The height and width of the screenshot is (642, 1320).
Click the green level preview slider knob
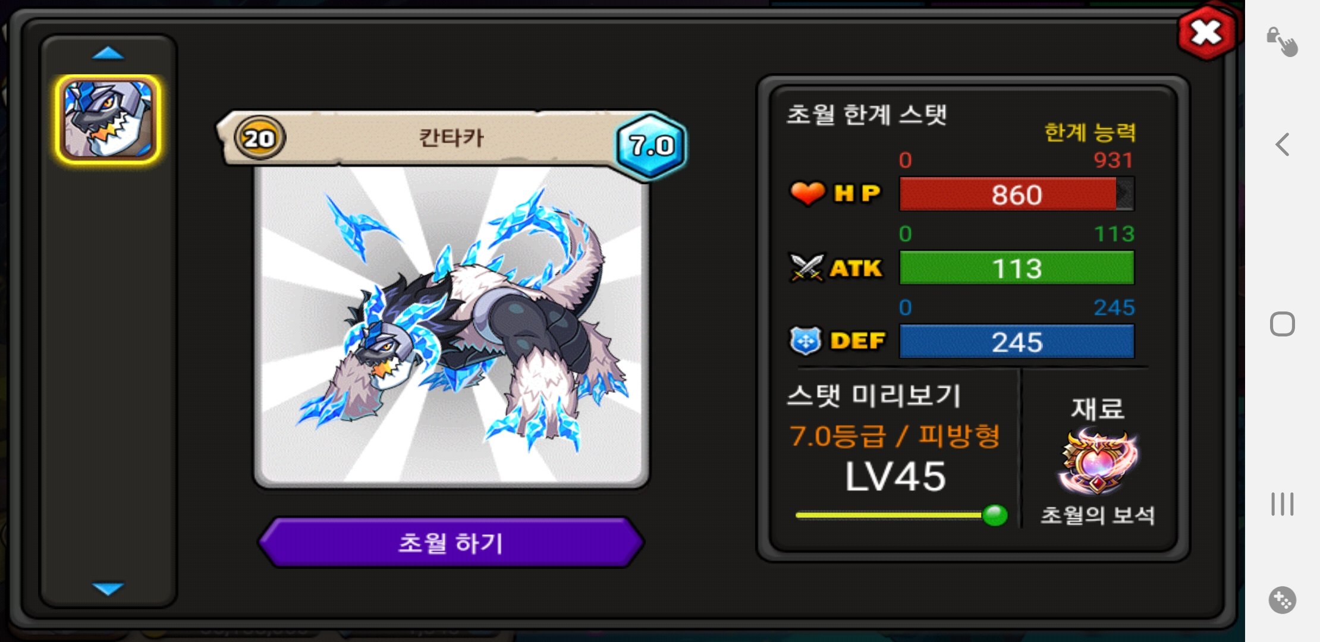coord(995,515)
